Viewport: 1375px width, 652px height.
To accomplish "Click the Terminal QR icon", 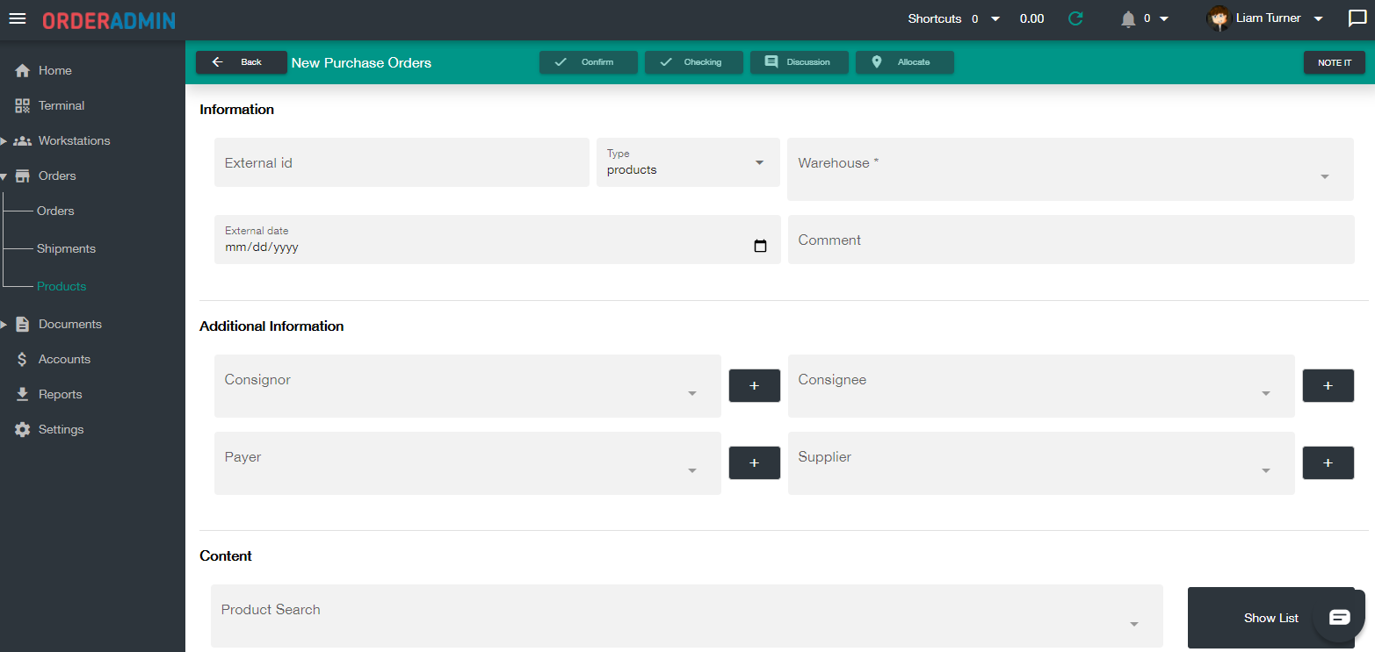I will point(23,105).
